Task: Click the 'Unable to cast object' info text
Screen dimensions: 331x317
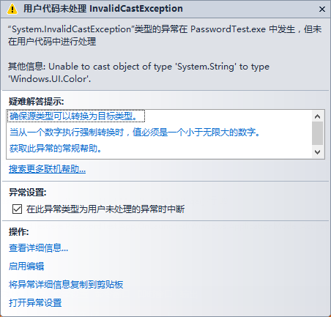Action: tap(138, 72)
